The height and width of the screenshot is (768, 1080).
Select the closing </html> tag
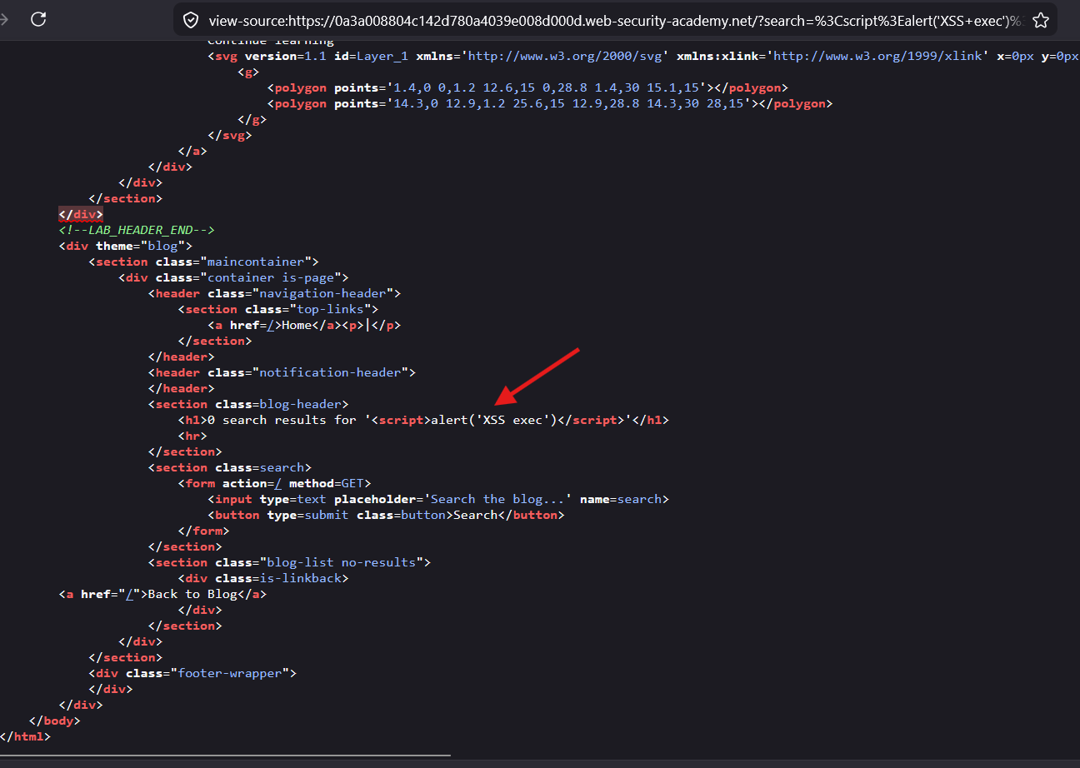point(26,736)
